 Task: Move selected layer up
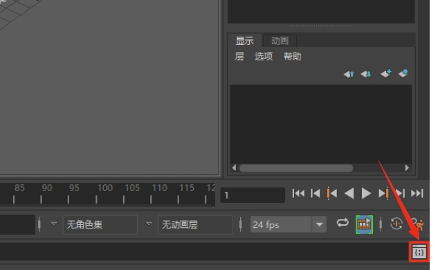point(349,74)
